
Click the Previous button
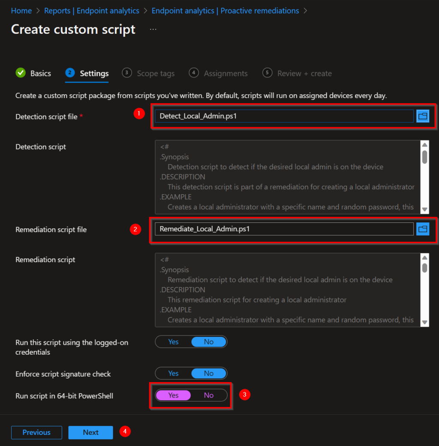(36, 432)
